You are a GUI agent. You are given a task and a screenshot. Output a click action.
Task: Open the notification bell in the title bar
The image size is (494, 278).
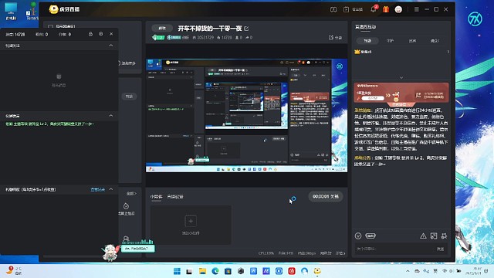pos(374,9)
